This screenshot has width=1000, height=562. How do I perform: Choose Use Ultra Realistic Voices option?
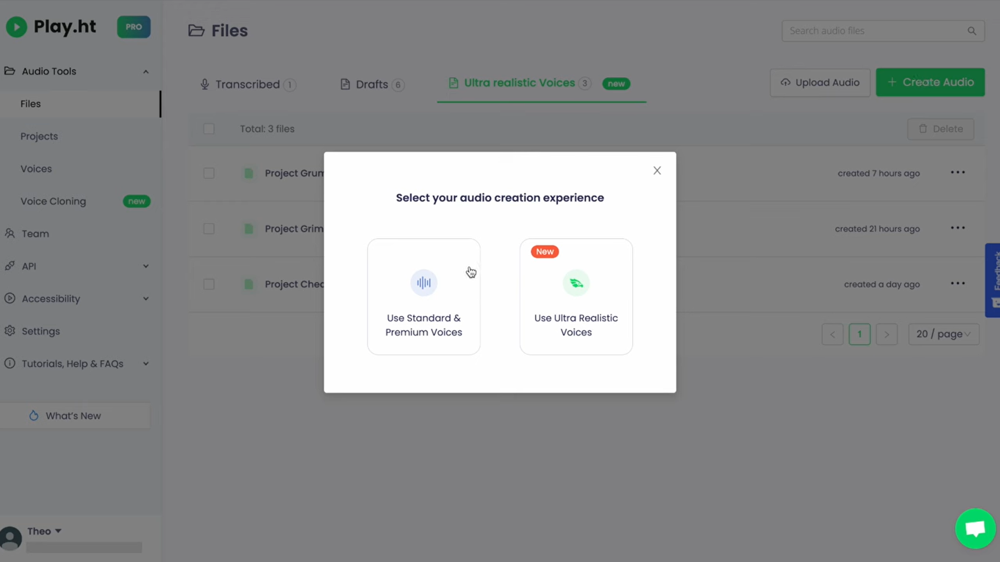click(575, 296)
